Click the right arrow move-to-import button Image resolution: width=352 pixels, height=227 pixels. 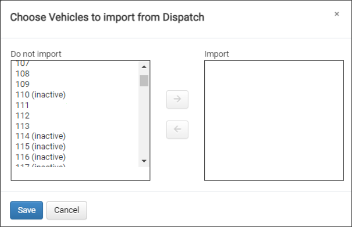(x=178, y=100)
